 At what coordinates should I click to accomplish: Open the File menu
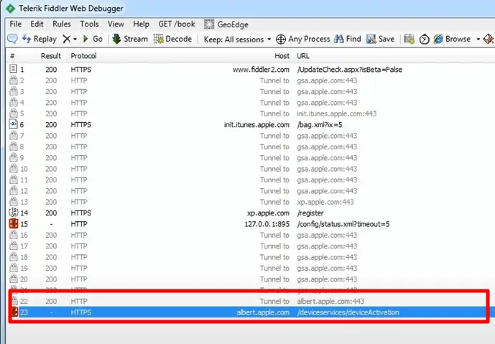click(x=16, y=24)
